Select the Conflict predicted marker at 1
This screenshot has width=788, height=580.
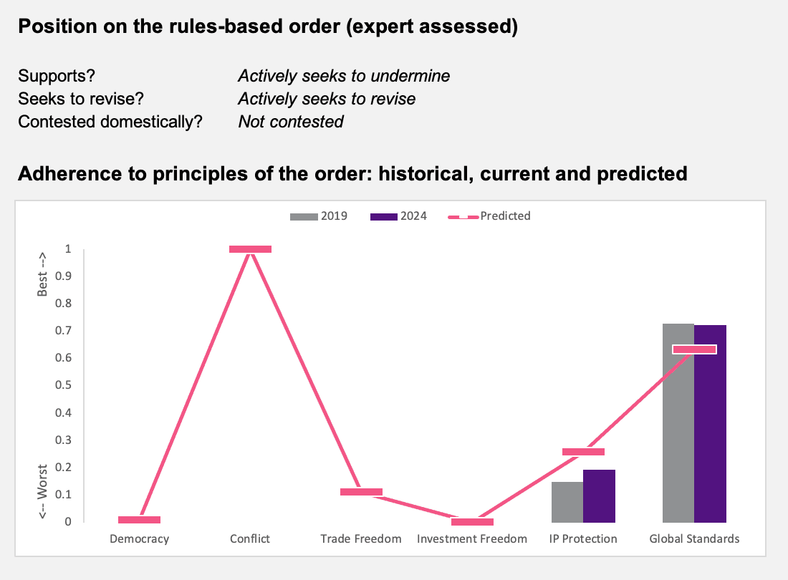[250, 249]
